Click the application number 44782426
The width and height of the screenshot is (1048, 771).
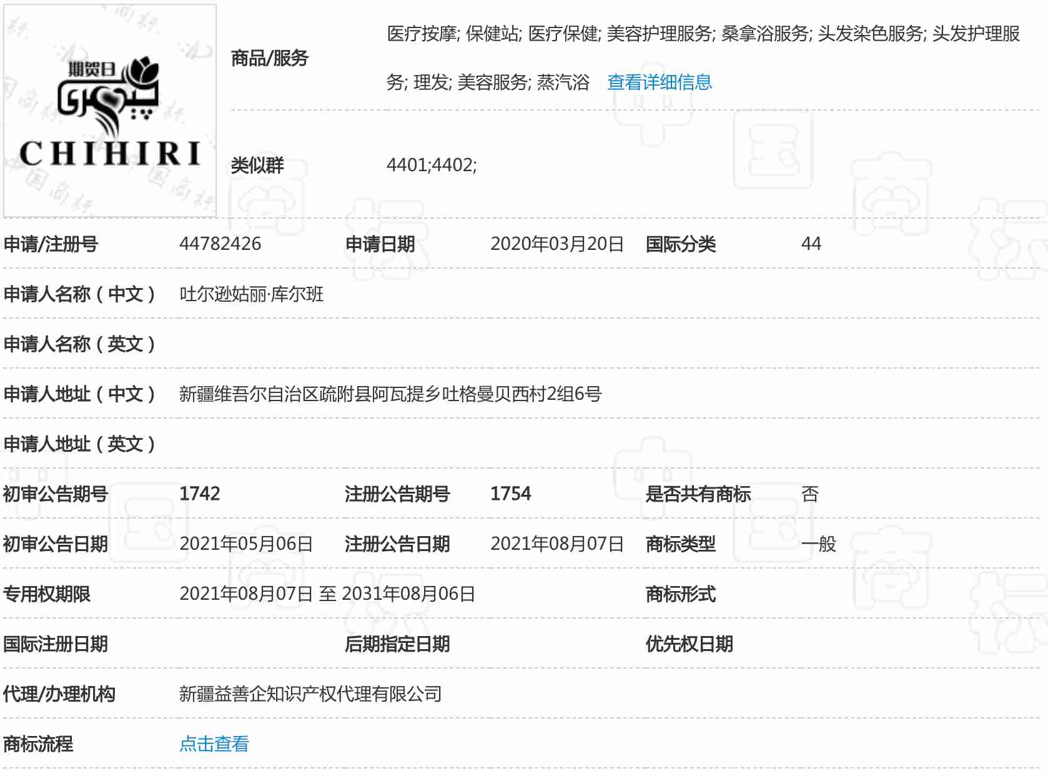(220, 244)
